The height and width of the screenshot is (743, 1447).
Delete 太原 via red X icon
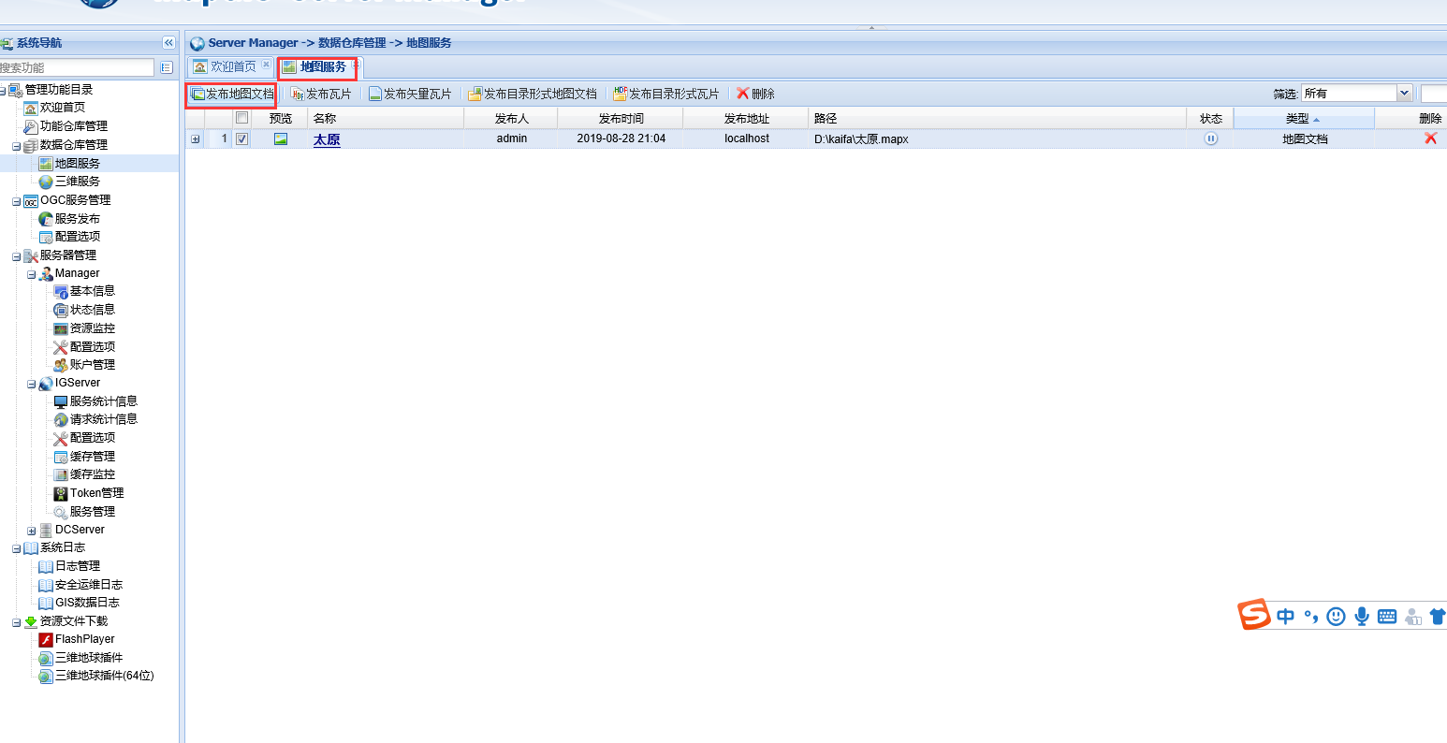tap(1430, 138)
